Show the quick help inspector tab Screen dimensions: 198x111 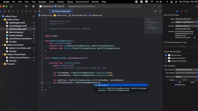pos(186,11)
